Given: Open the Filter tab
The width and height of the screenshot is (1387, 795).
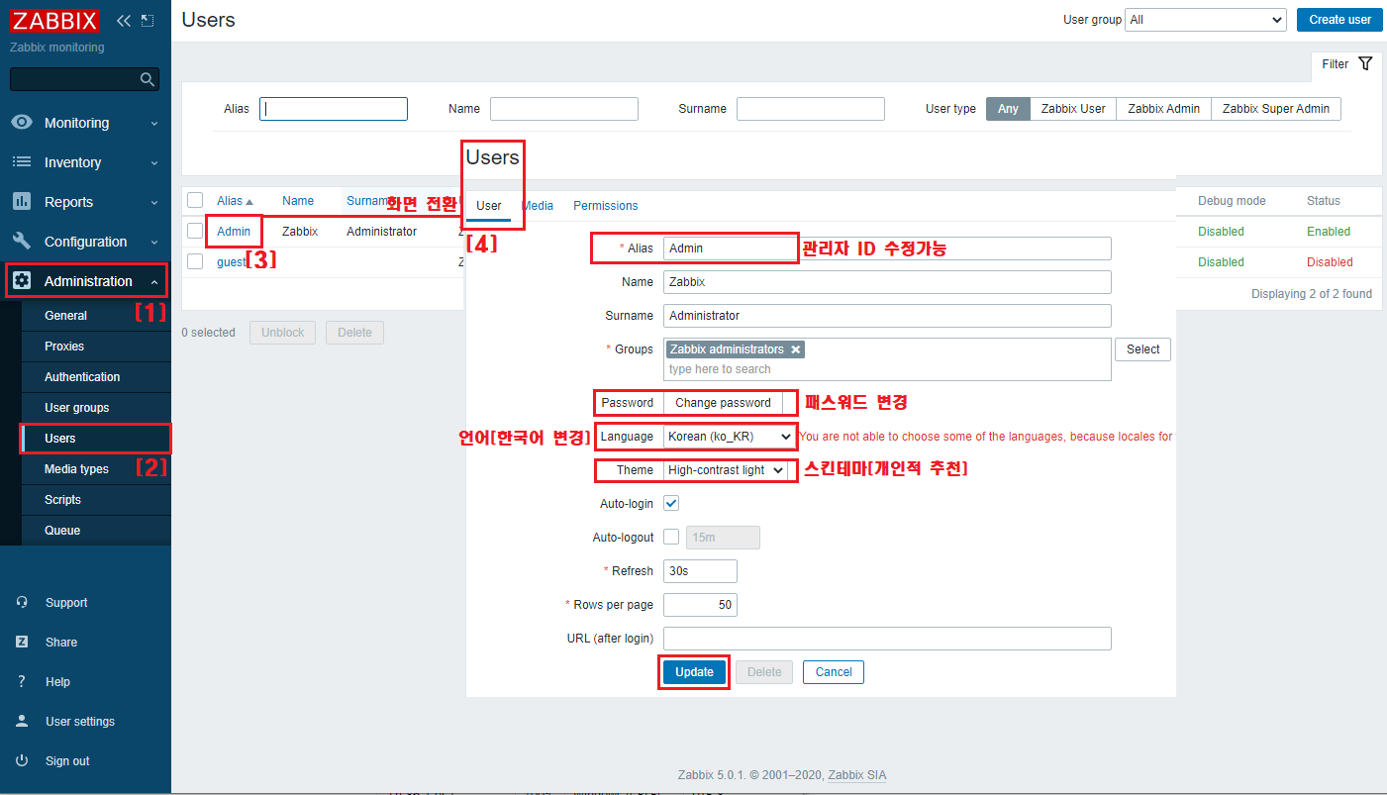Looking at the screenshot, I should pos(1346,64).
